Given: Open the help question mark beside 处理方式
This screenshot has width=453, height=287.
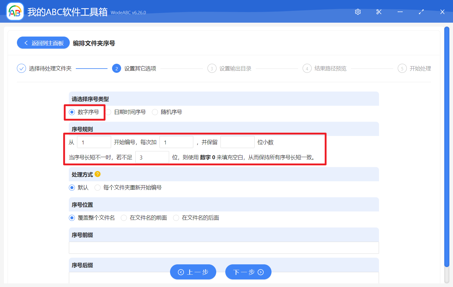Looking at the screenshot, I should pos(97,174).
